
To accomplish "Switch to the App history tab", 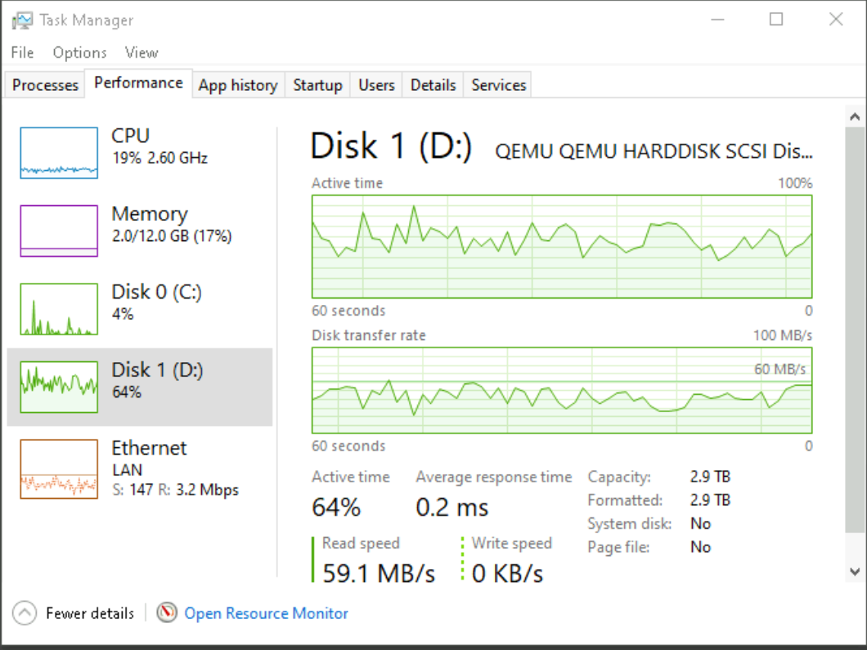I will tap(238, 85).
